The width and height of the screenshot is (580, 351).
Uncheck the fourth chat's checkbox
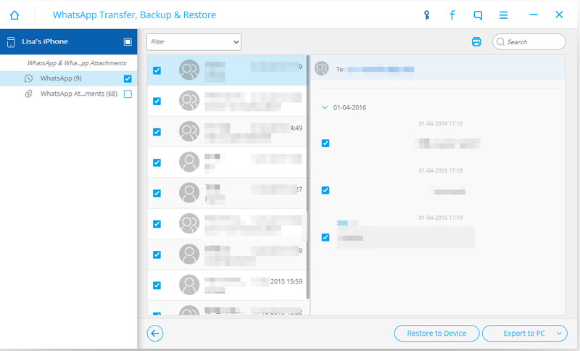point(157,162)
